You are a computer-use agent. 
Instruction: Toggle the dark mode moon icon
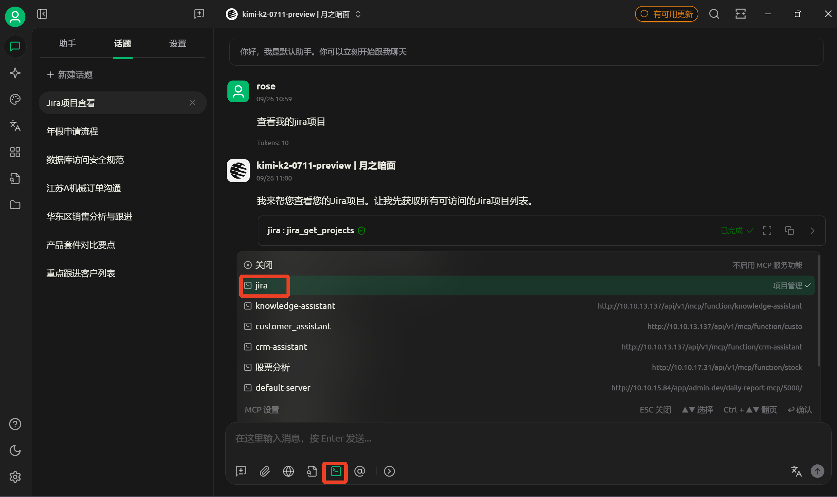pyautogui.click(x=15, y=450)
